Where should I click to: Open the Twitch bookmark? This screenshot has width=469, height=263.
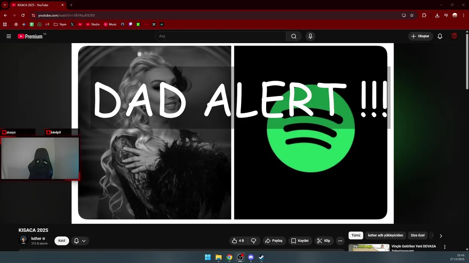click(x=130, y=24)
